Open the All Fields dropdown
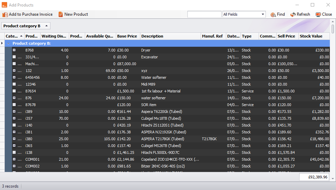The height and width of the screenshot is (190, 336). 263,14
